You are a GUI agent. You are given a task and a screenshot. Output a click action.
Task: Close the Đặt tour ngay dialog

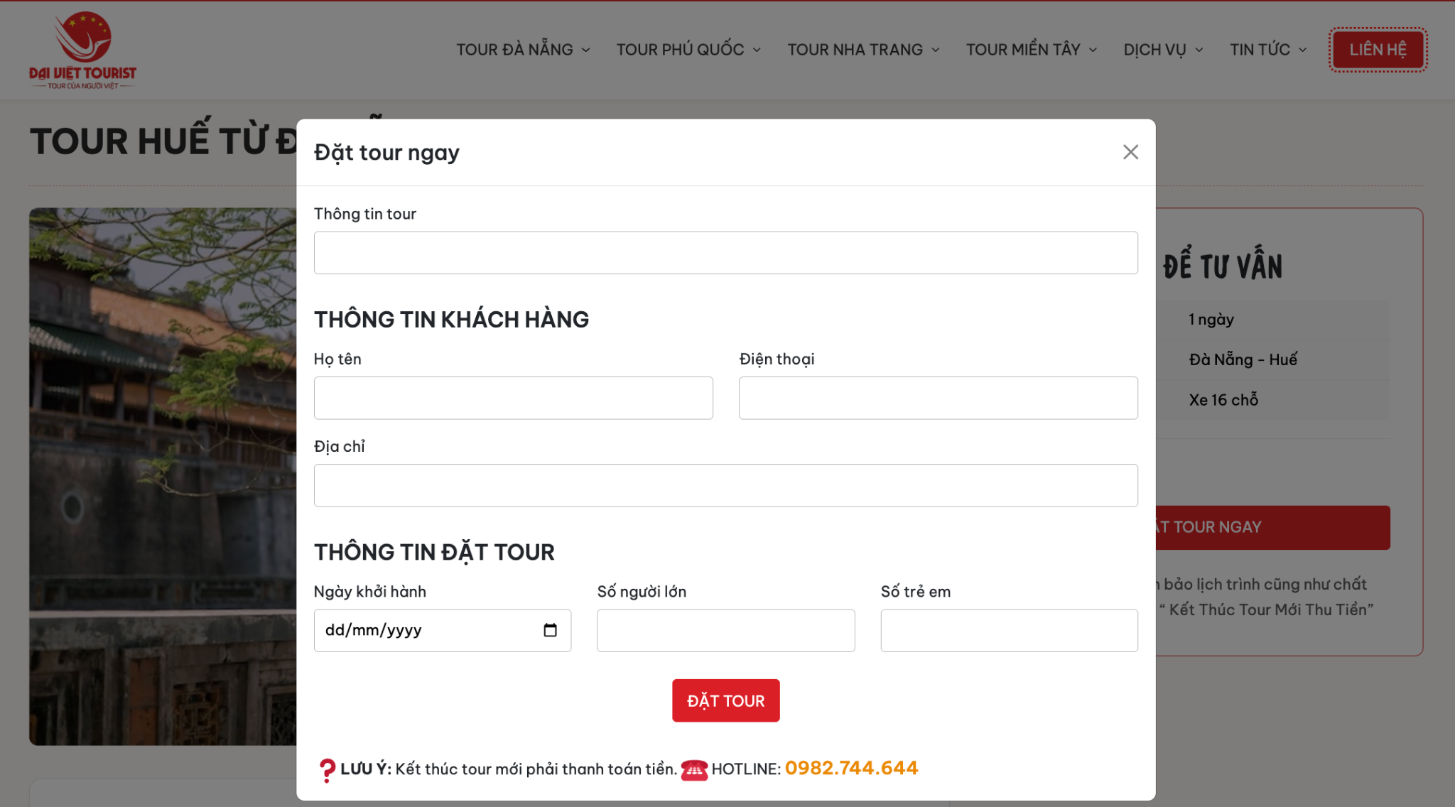tap(1130, 151)
